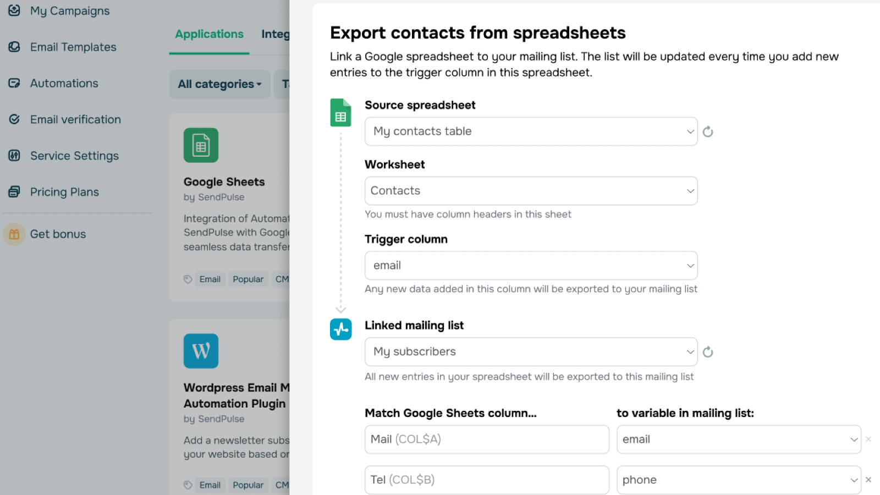Refresh the linked mailing list
The width and height of the screenshot is (880, 495).
point(708,352)
